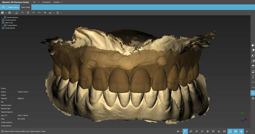
Task: Open dropdown arrow beside eye icon
Action: coord(181,131)
